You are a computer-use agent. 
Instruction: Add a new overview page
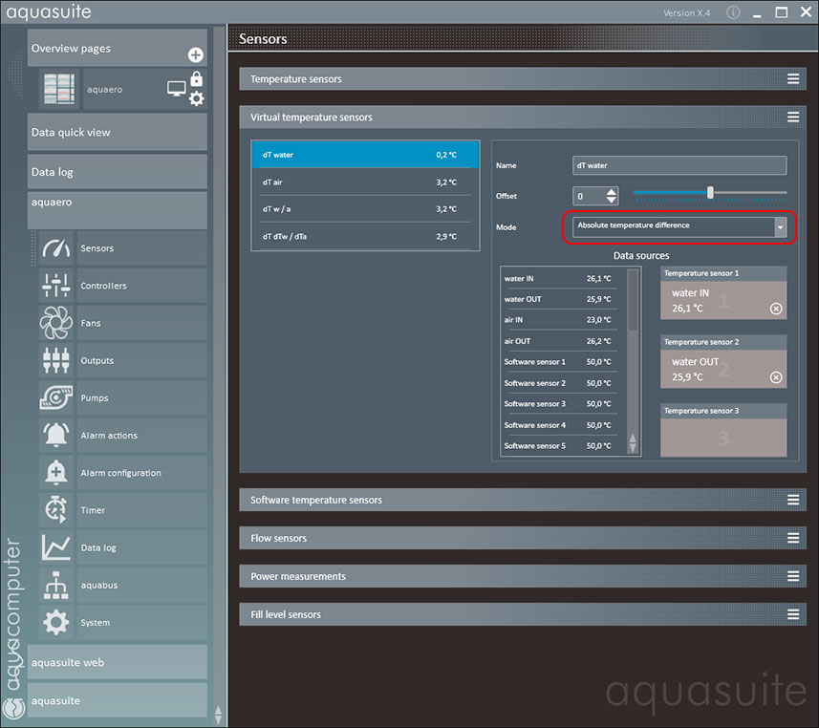196,54
